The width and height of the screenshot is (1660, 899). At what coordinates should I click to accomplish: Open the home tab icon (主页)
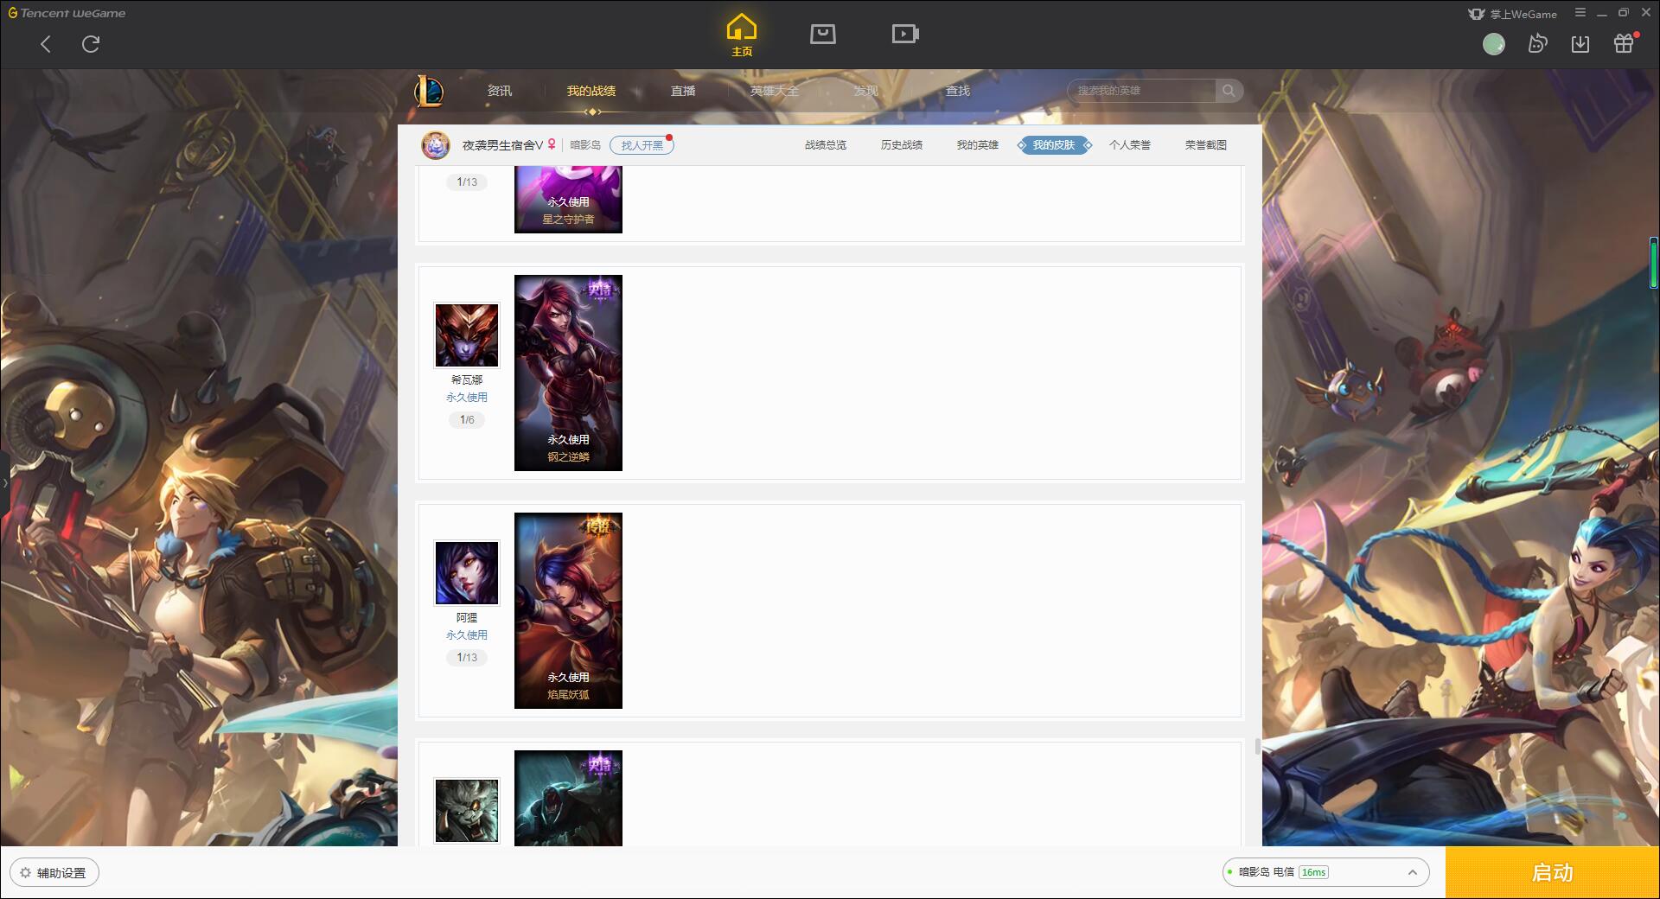(742, 35)
